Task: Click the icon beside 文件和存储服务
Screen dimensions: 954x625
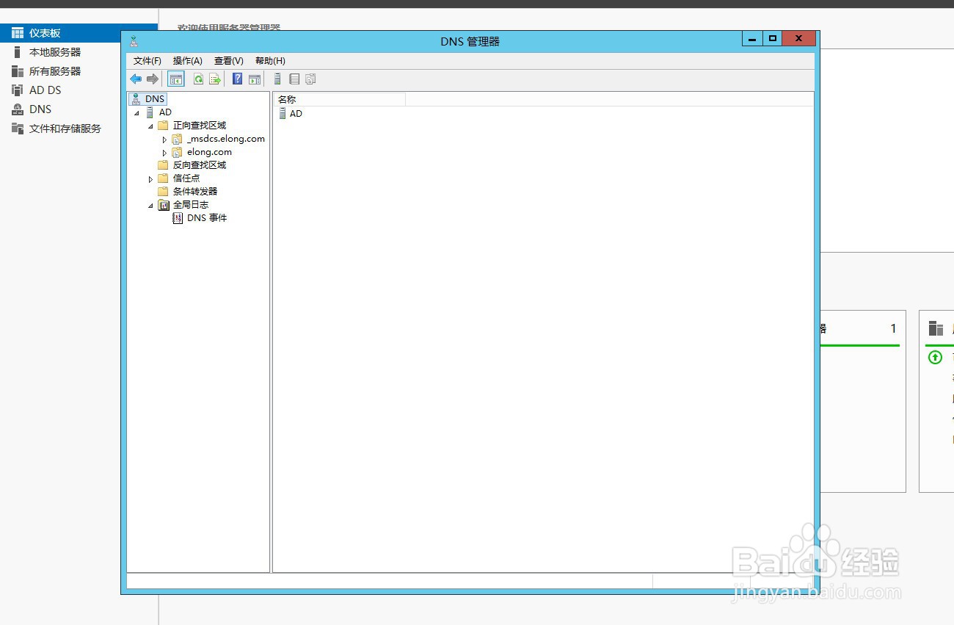Action: coord(18,129)
